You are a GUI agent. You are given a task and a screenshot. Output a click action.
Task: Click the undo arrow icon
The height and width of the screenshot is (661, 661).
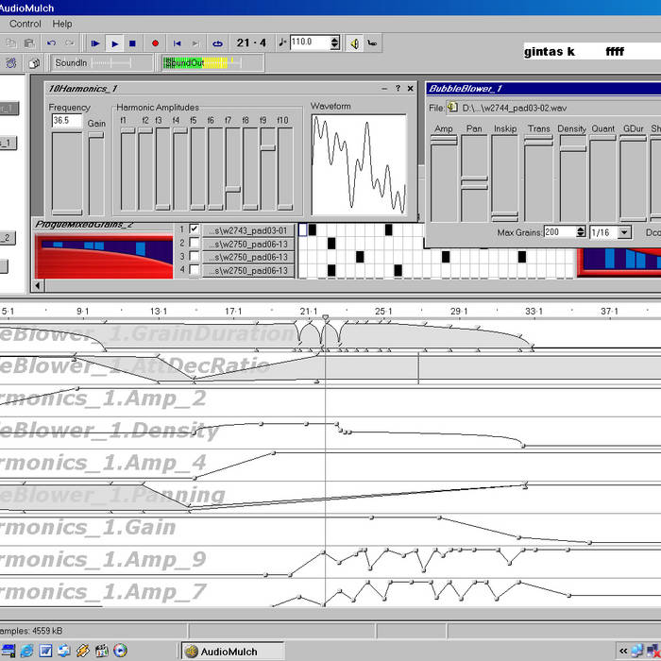click(51, 43)
